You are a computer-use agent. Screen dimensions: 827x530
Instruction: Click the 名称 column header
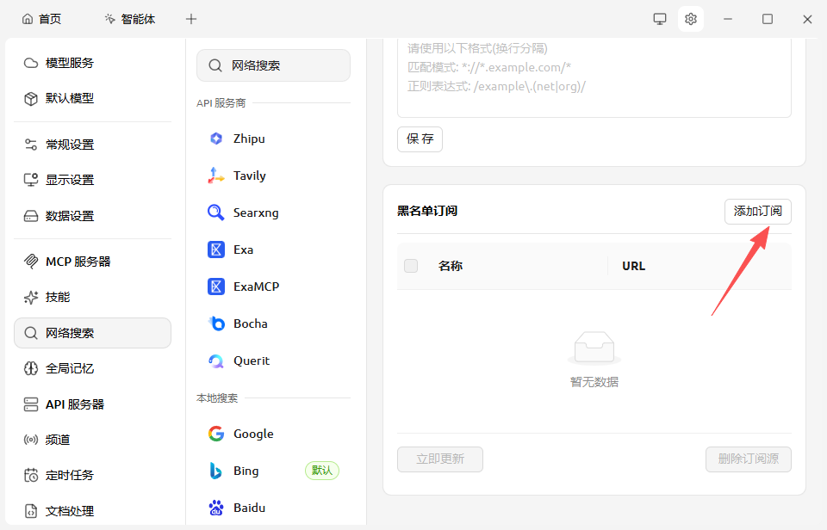(x=451, y=266)
